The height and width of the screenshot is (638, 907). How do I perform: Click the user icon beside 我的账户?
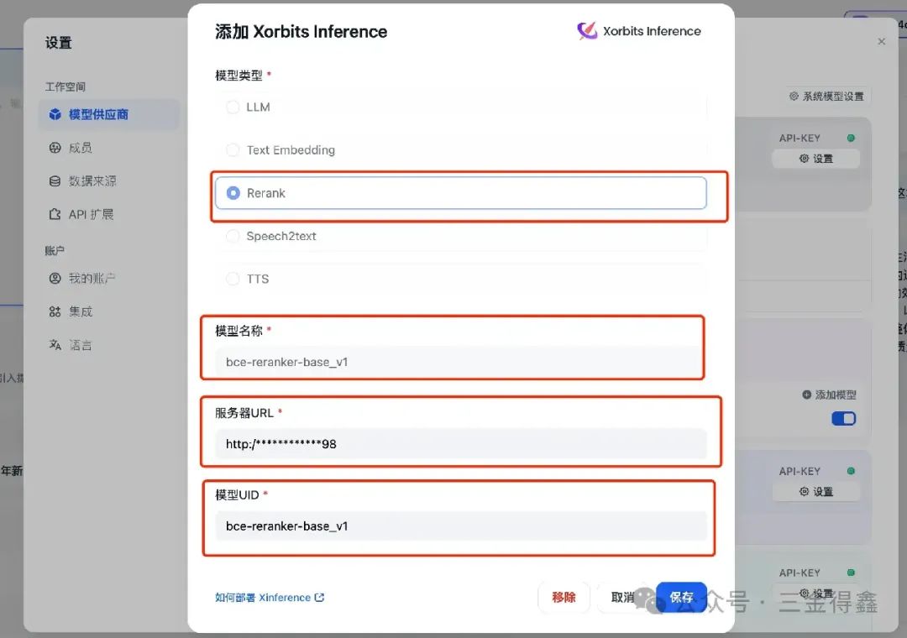55,278
